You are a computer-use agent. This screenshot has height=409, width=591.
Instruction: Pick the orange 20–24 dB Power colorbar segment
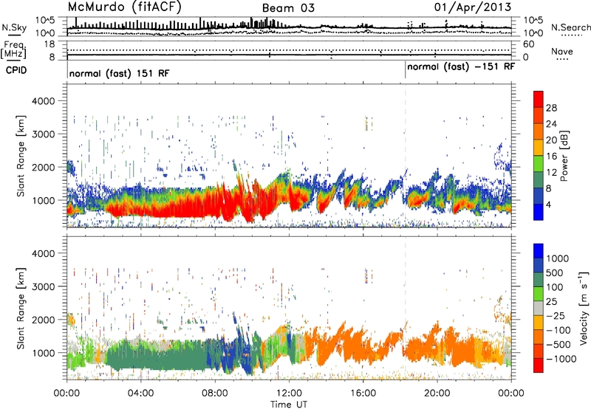(x=539, y=131)
